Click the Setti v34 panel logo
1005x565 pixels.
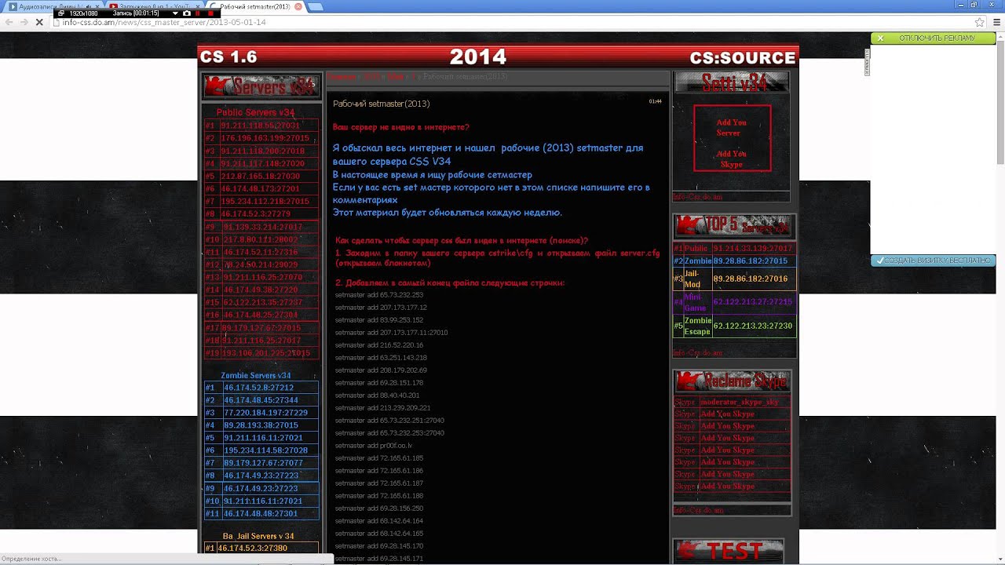732,83
